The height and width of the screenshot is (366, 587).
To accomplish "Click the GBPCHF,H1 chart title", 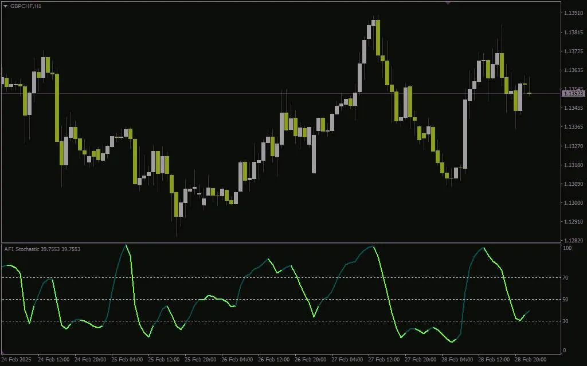I will tap(26, 6).
